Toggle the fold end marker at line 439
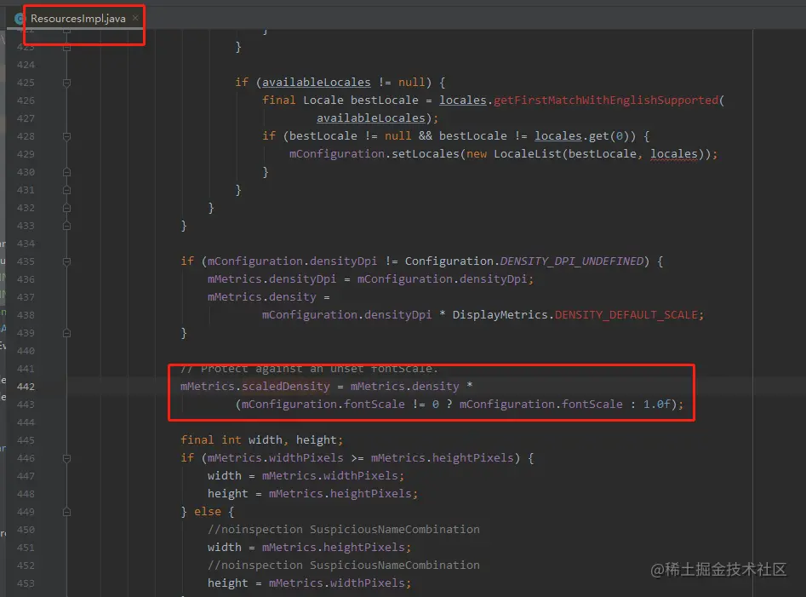This screenshot has height=597, width=806. tap(67, 333)
